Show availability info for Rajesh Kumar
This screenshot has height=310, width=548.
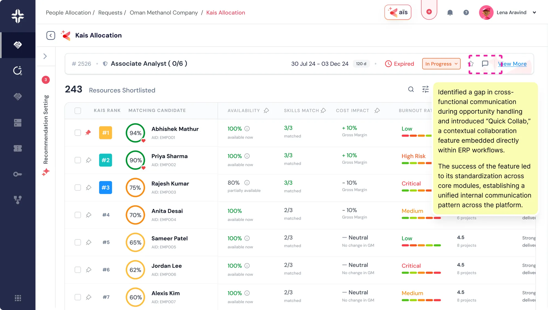point(247,183)
